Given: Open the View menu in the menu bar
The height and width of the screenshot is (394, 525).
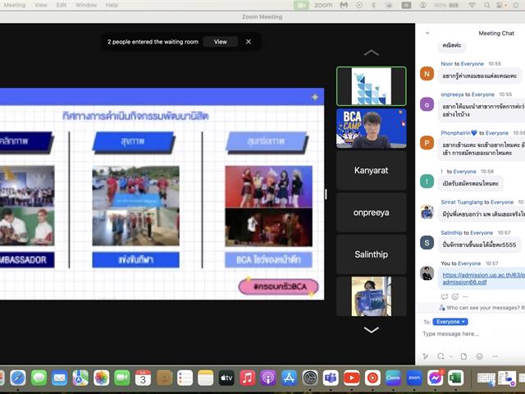Looking at the screenshot, I should (41, 5).
